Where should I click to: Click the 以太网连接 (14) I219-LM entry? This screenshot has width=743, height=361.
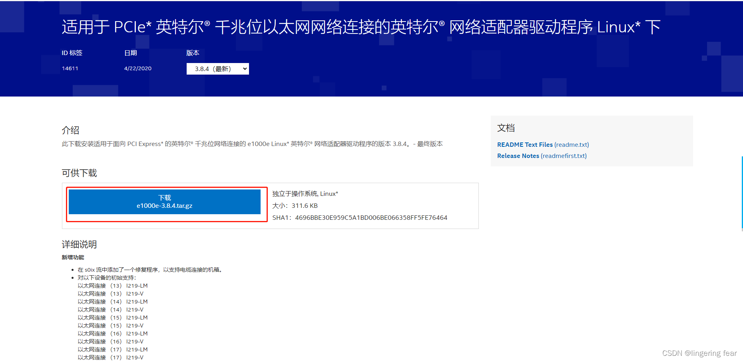click(x=113, y=302)
